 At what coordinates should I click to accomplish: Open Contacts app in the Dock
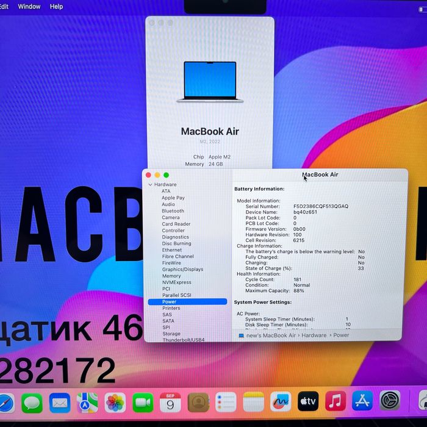(x=198, y=402)
